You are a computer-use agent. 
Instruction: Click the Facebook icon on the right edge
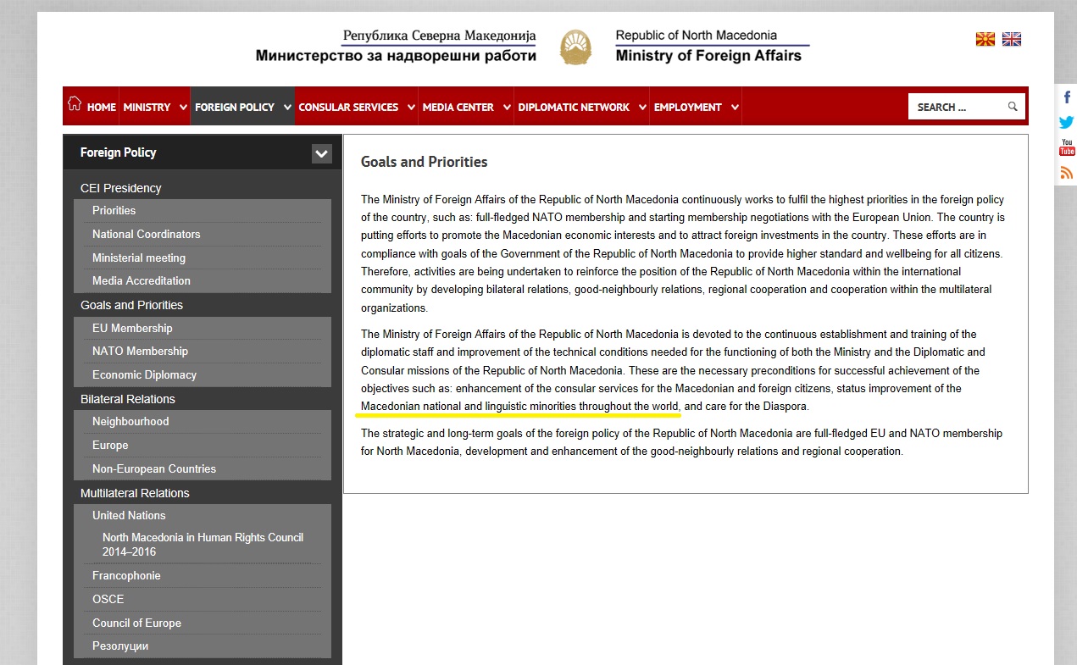tap(1067, 97)
